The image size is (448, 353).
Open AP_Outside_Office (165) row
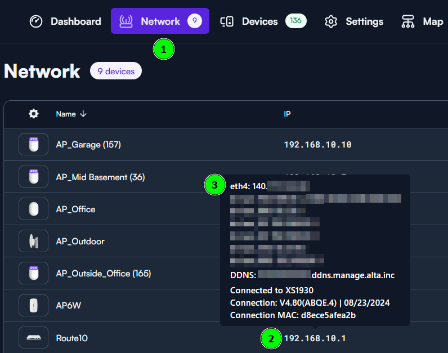[x=104, y=274]
